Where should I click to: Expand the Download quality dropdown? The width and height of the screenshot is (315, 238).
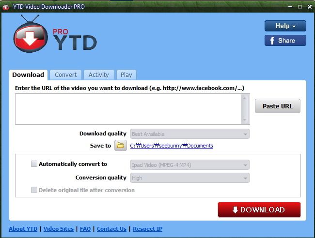pyautogui.click(x=190, y=134)
